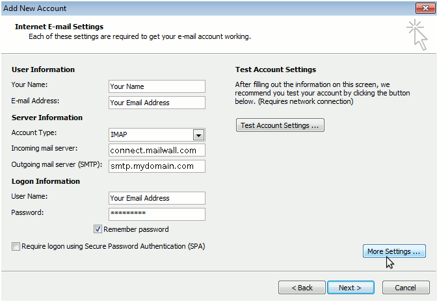
Task: Go to Next step
Action: tap(351, 287)
